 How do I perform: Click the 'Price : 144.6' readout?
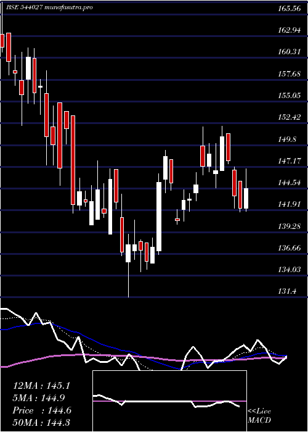pos(42,410)
